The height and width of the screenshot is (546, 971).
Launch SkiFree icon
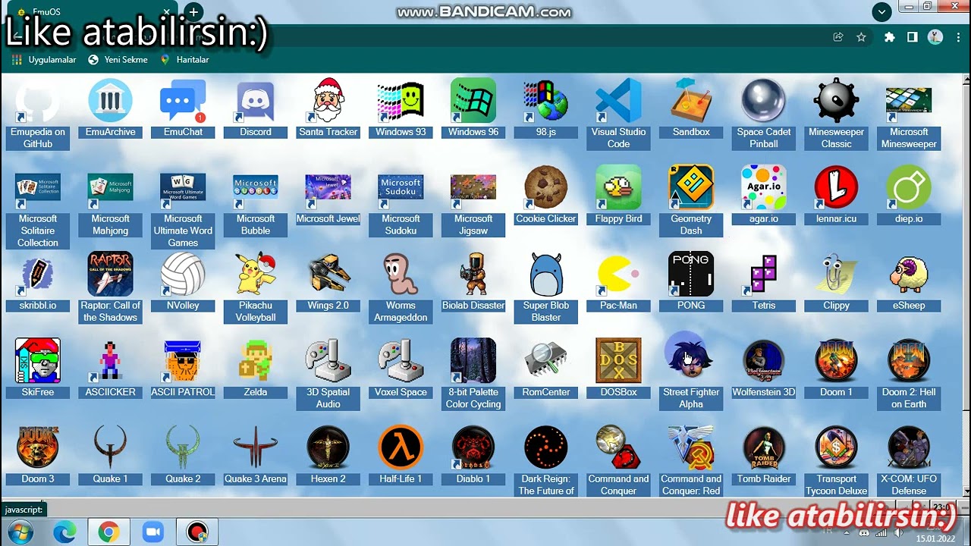tap(38, 361)
